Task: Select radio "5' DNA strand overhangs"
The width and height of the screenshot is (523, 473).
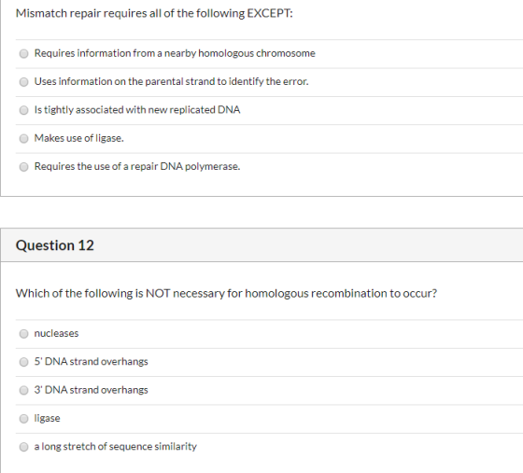Action: click(x=23, y=362)
